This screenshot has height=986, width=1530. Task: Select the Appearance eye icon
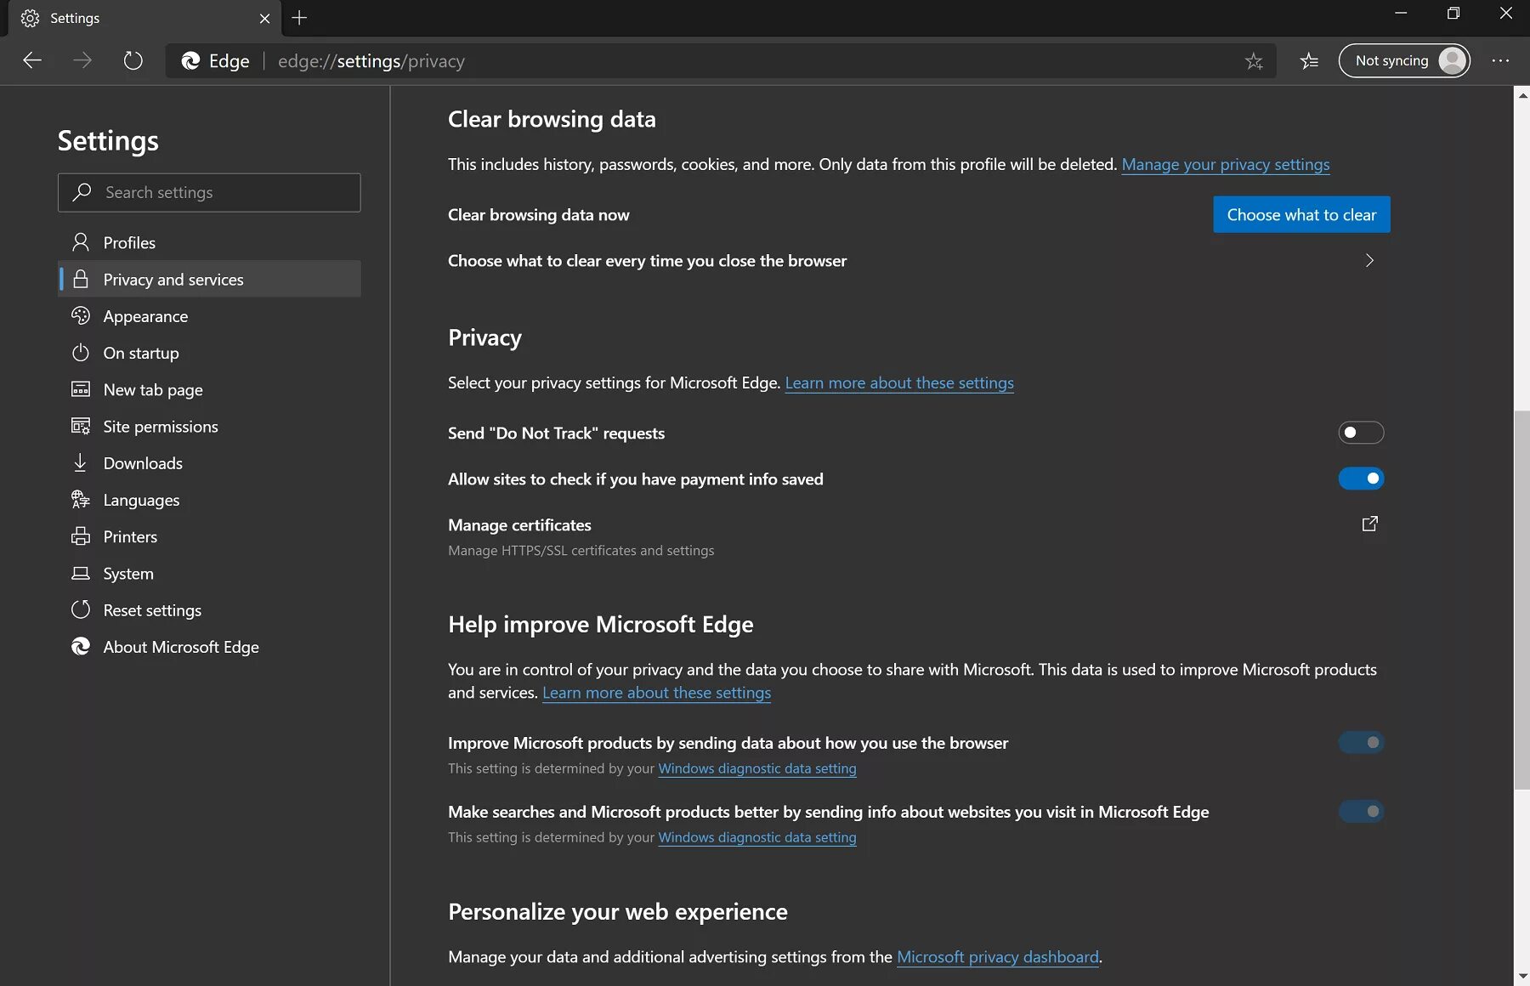[x=81, y=315]
